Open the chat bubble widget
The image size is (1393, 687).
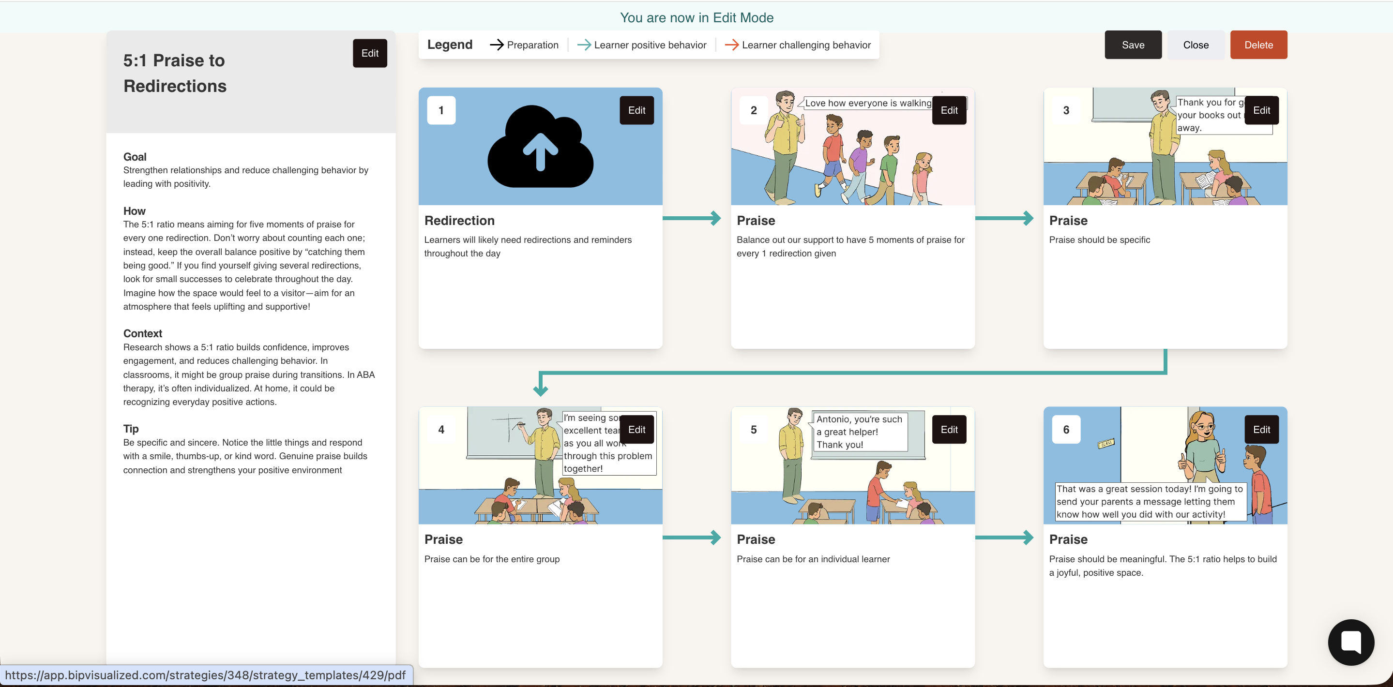(1350, 642)
